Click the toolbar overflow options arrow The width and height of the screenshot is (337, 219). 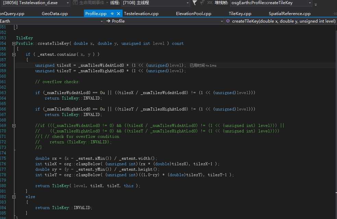point(316,4)
